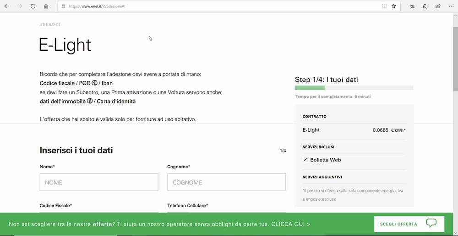Image resolution: width=458 pixels, height=236 pixels.
Task: Click the ADERISCI breadcrumb label
Action: pyautogui.click(x=49, y=25)
